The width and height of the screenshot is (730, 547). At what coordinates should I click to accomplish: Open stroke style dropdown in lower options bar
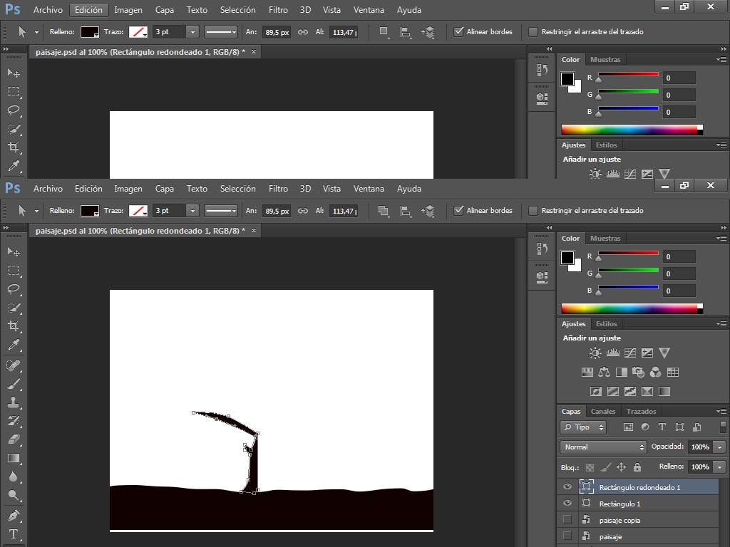pyautogui.click(x=221, y=211)
